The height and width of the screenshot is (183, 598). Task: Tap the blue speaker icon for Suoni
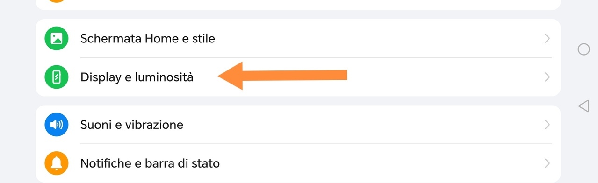coord(57,125)
